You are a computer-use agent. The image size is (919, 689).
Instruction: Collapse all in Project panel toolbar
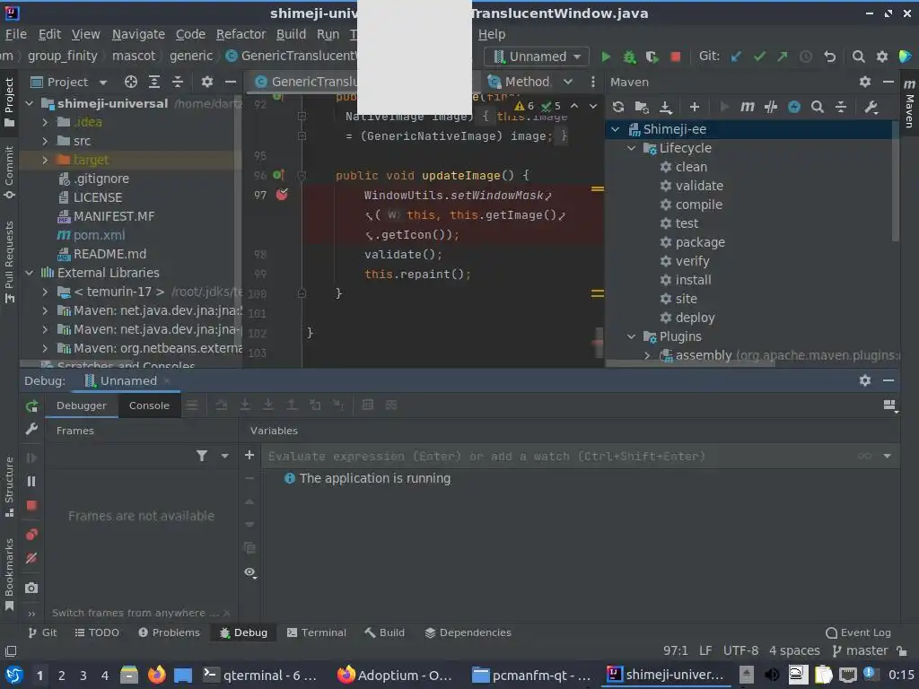click(178, 82)
